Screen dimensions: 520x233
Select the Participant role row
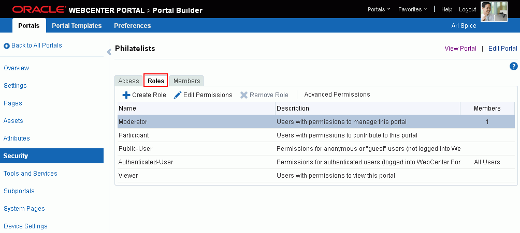(316, 135)
